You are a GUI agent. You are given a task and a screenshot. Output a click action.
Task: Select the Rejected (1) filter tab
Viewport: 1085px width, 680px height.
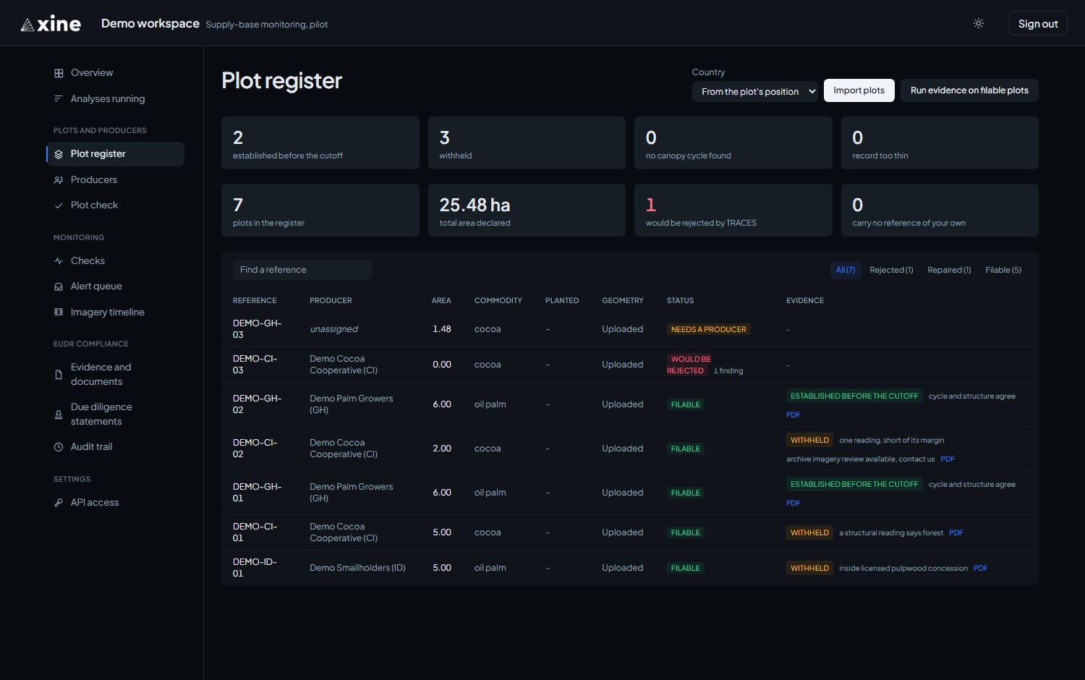pyautogui.click(x=891, y=270)
